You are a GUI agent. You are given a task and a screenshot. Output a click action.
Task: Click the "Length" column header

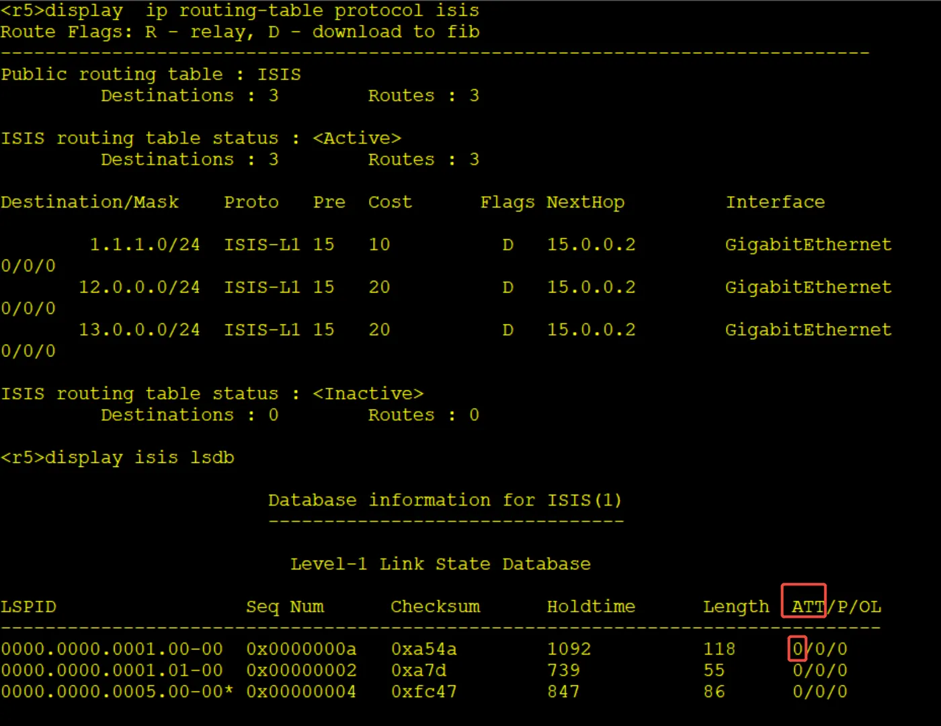click(736, 607)
